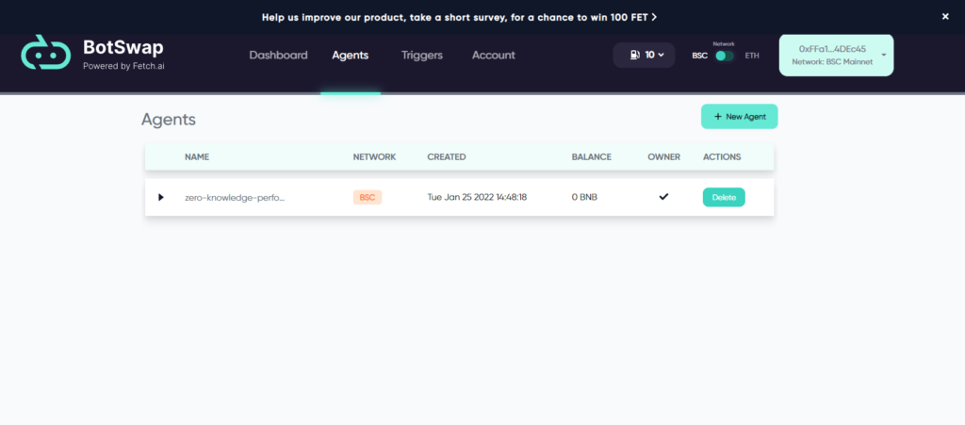Go to the Dashboard tab

click(278, 56)
